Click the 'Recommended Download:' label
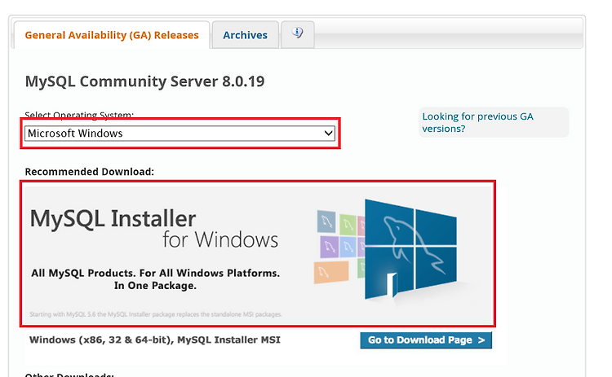The image size is (612, 377). 90,172
